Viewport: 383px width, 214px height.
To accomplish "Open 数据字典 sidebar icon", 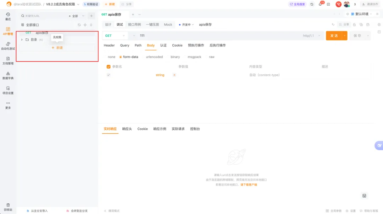I will click(x=8, y=75).
